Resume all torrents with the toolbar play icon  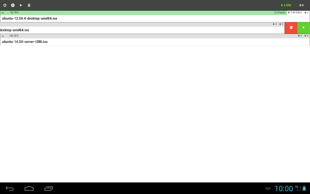click(21, 5)
